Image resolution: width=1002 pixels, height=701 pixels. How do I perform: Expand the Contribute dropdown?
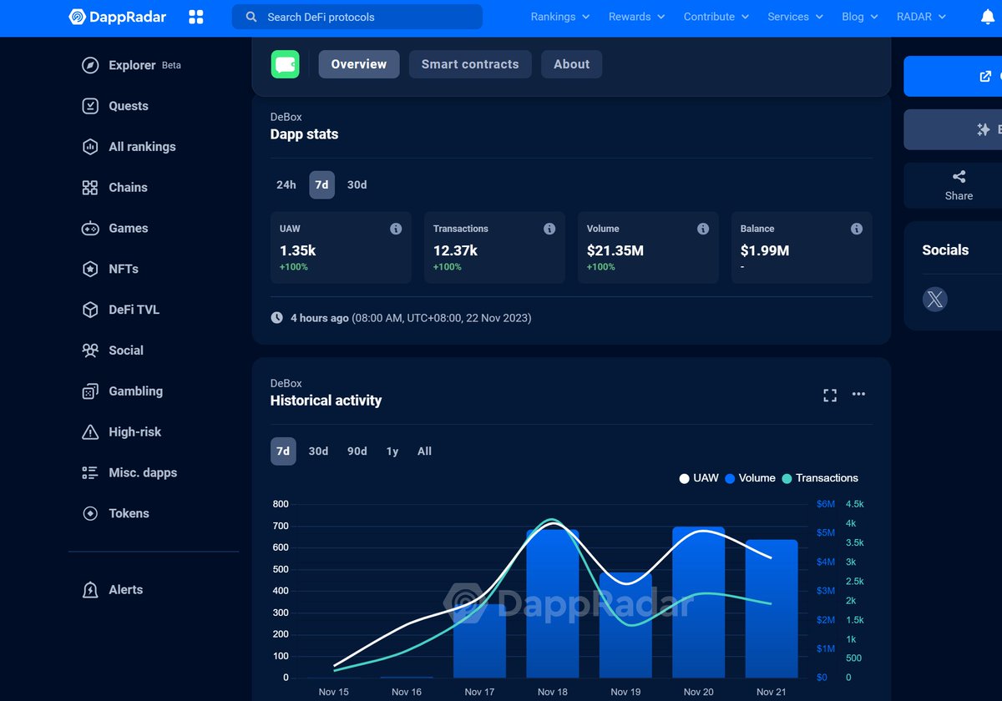click(x=716, y=17)
